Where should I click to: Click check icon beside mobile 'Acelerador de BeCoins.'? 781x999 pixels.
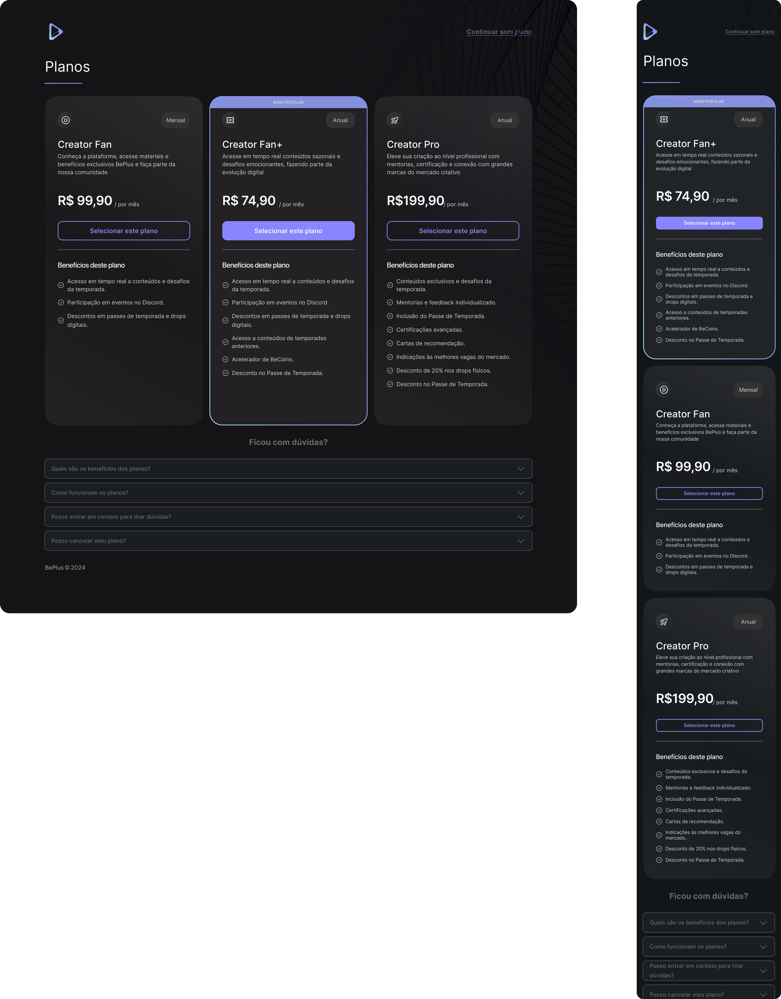coord(659,329)
